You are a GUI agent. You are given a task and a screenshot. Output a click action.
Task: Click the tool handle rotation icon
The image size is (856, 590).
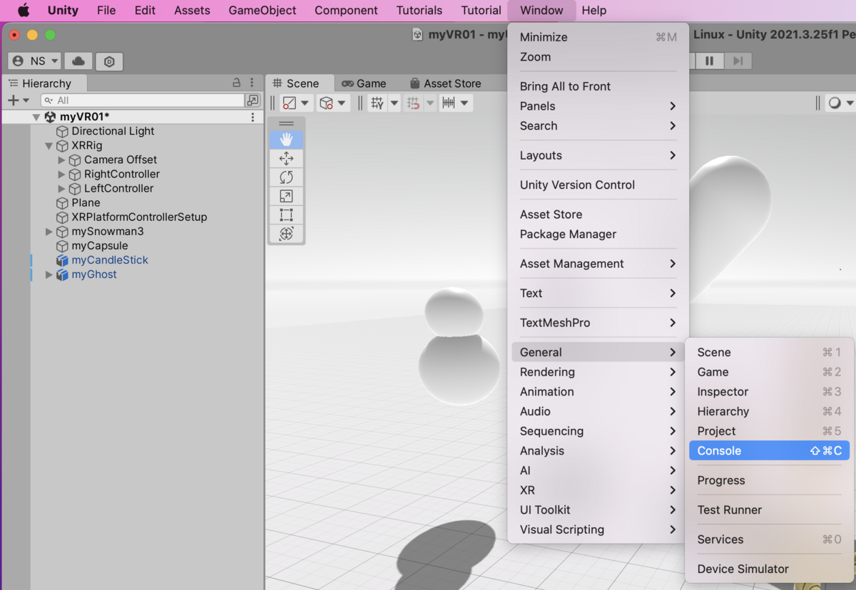coord(326,103)
